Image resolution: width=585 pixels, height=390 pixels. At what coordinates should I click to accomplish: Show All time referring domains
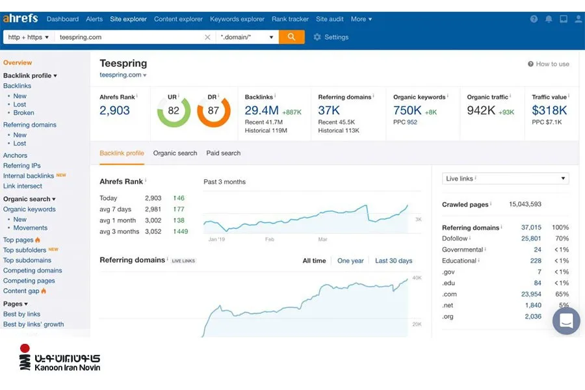(x=314, y=261)
